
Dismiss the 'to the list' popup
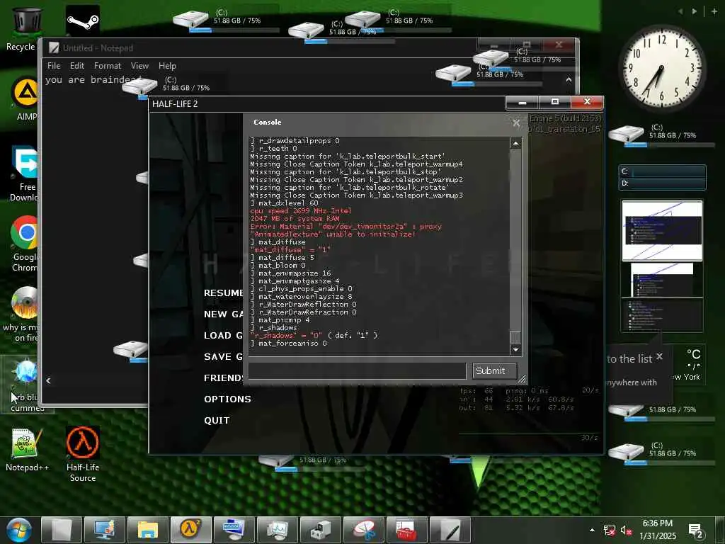pyautogui.click(x=659, y=356)
